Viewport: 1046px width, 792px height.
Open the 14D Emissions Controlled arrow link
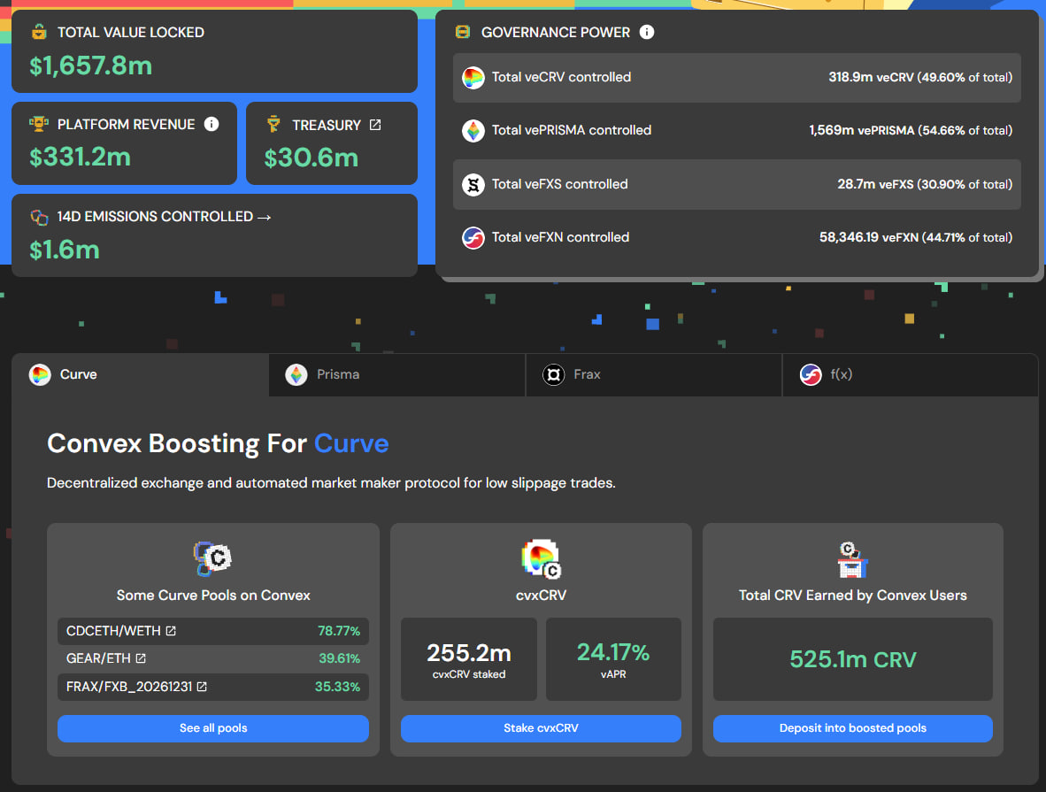tap(263, 217)
